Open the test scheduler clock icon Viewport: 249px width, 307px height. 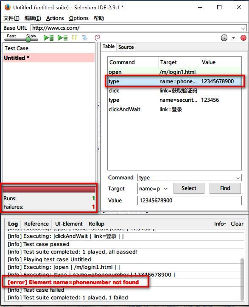click(x=224, y=38)
